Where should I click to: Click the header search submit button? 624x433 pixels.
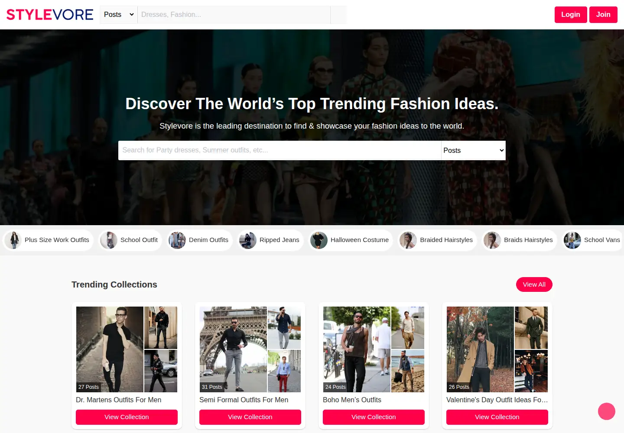coord(338,15)
